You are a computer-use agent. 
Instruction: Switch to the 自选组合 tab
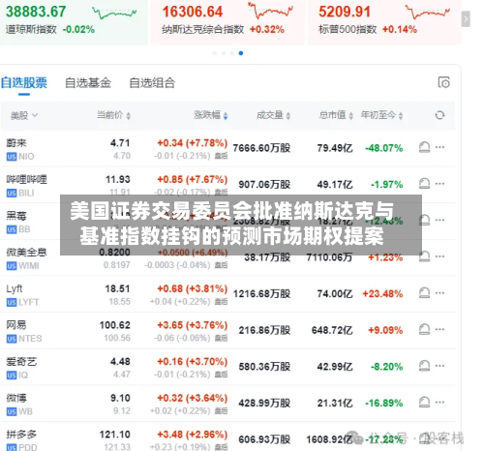tap(152, 83)
